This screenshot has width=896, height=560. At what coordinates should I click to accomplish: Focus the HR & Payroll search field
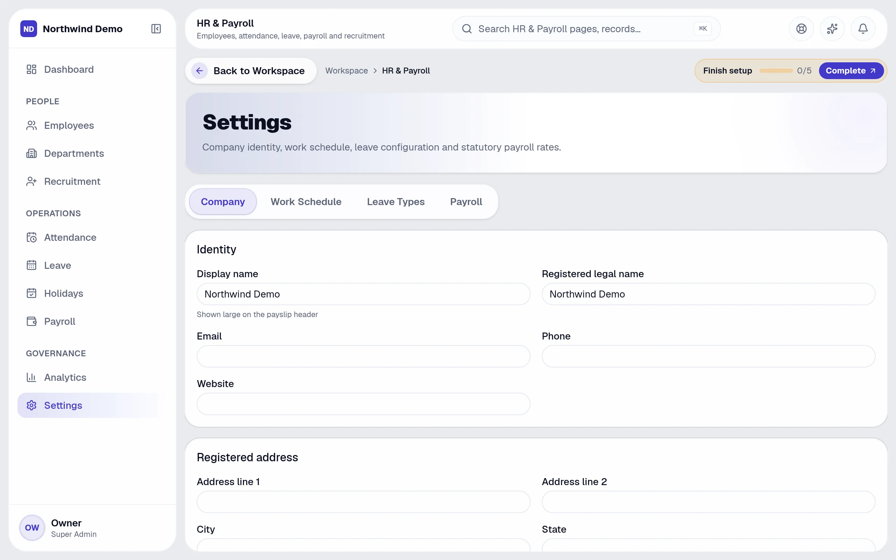tap(586, 28)
